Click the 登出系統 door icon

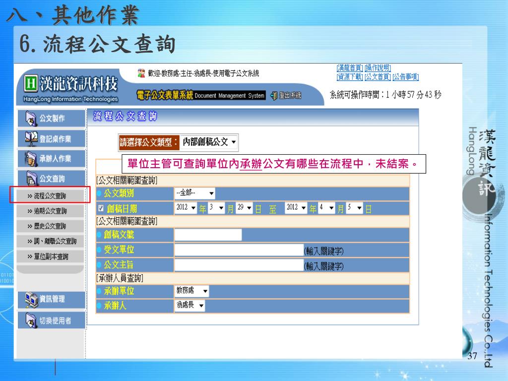(x=274, y=96)
